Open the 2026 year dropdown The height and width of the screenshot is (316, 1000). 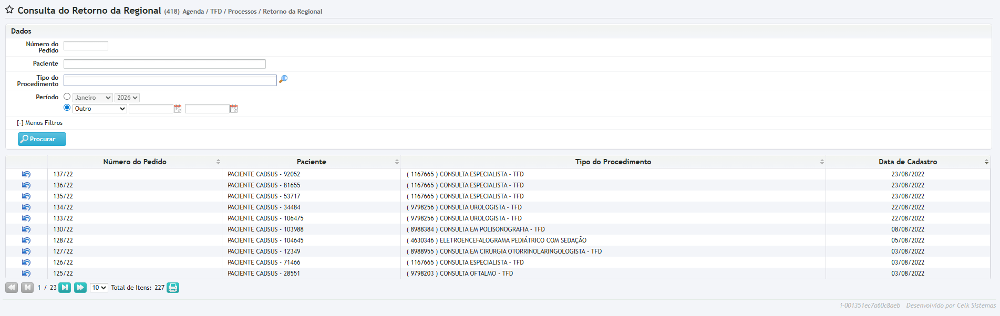point(127,98)
